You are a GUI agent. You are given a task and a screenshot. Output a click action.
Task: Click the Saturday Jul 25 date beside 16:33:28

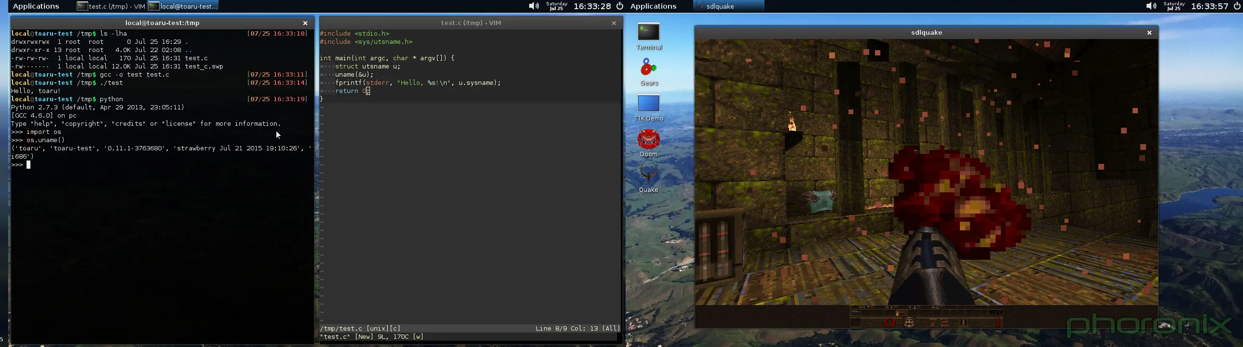point(556,6)
